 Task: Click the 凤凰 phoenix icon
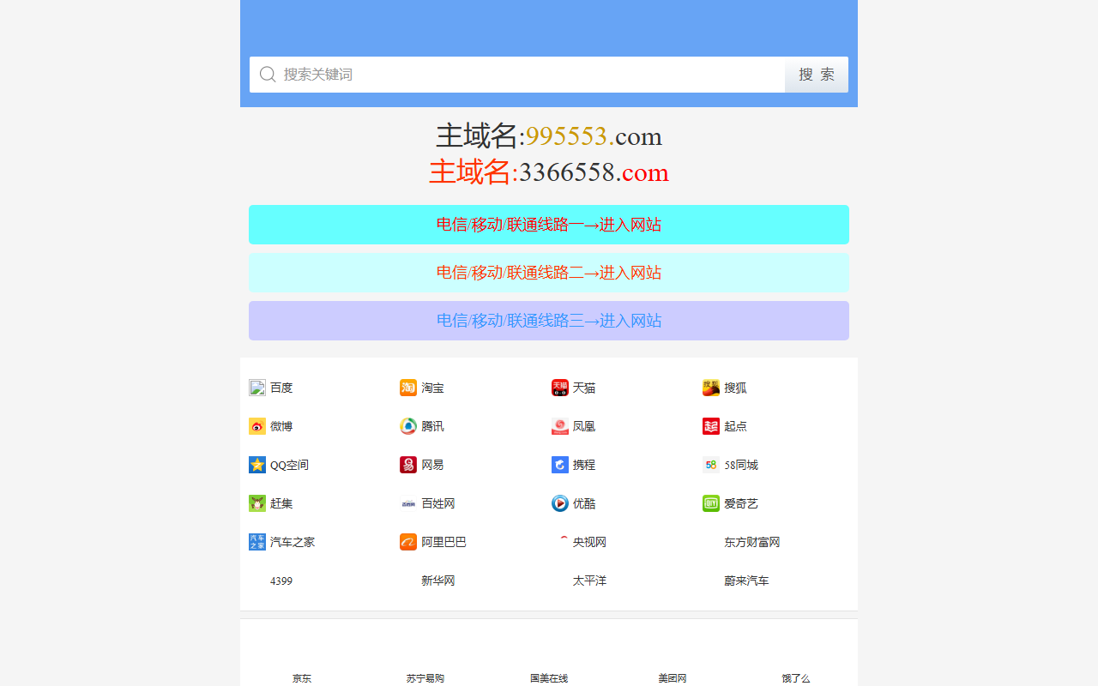tap(560, 426)
